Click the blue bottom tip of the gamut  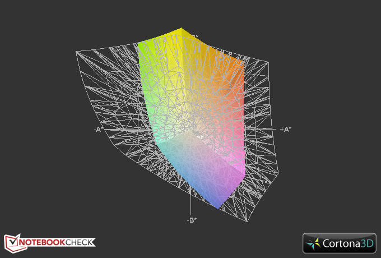pos(217,203)
